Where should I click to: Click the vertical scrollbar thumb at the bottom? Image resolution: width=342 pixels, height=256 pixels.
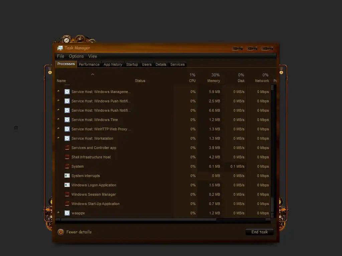[x=273, y=204]
